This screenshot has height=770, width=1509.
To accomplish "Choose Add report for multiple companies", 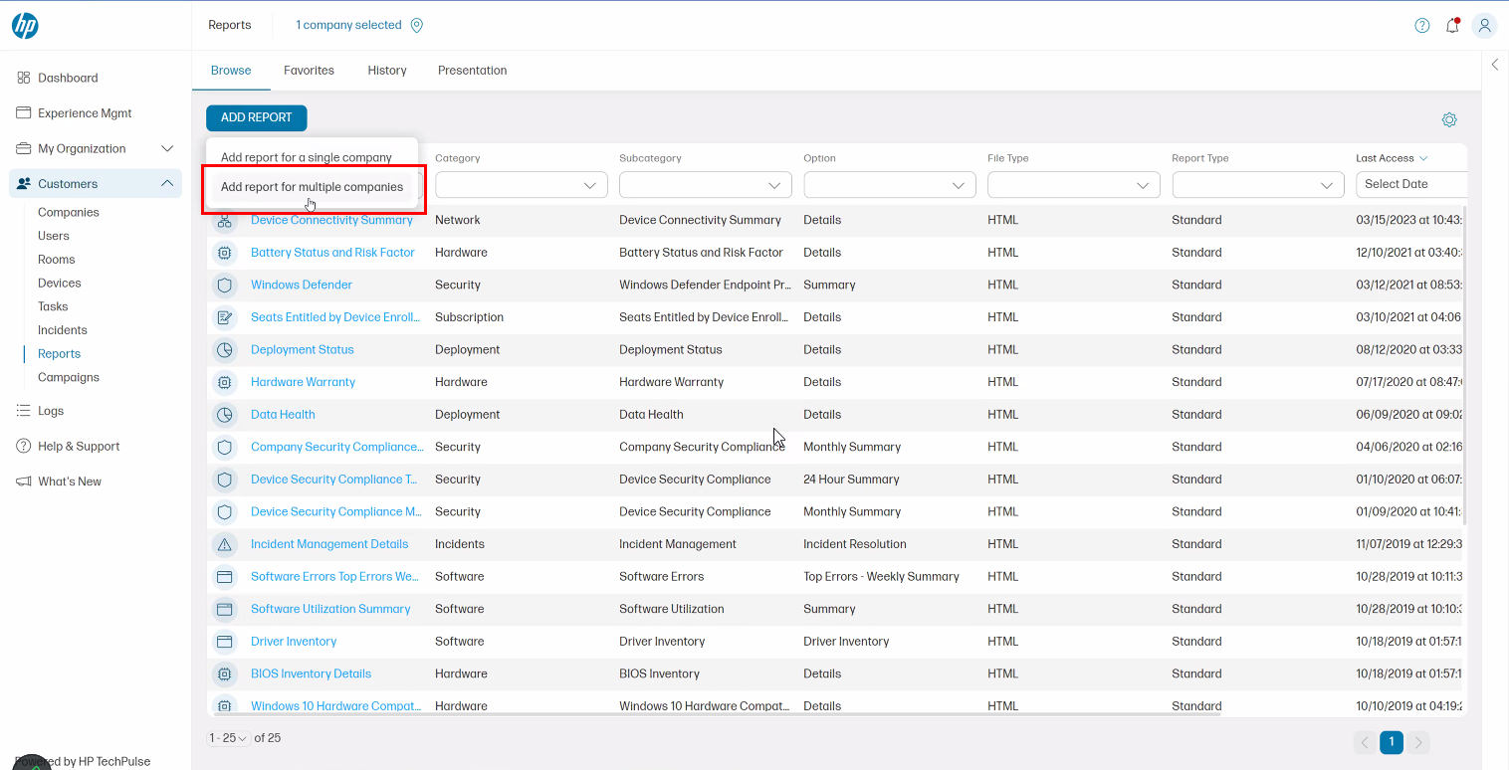I will [x=311, y=186].
